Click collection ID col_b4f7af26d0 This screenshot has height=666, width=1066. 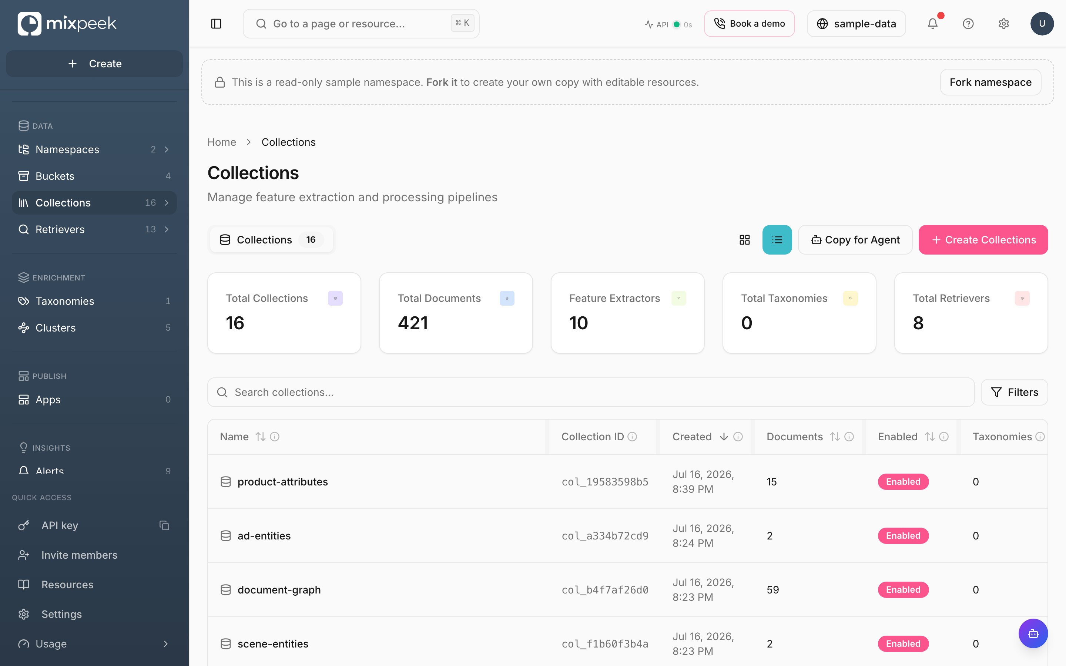[x=605, y=590]
